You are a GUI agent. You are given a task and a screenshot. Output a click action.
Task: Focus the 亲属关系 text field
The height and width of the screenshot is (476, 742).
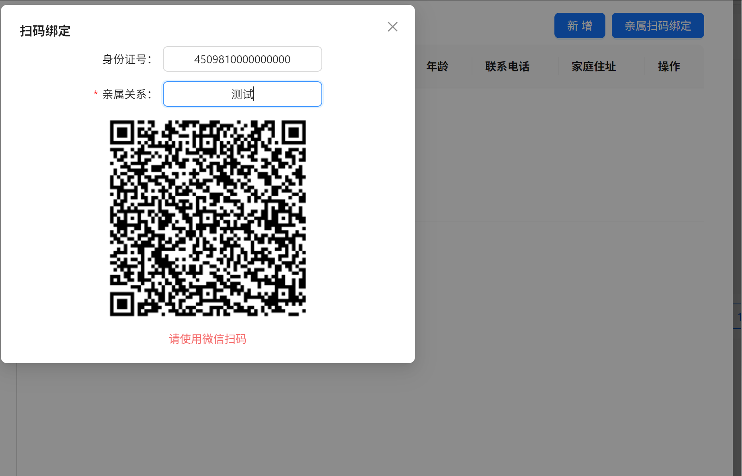[242, 94]
